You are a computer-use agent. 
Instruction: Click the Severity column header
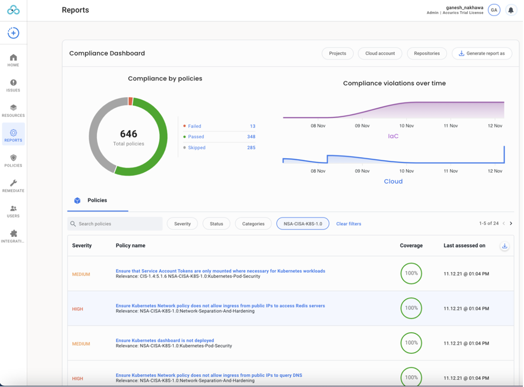point(82,245)
